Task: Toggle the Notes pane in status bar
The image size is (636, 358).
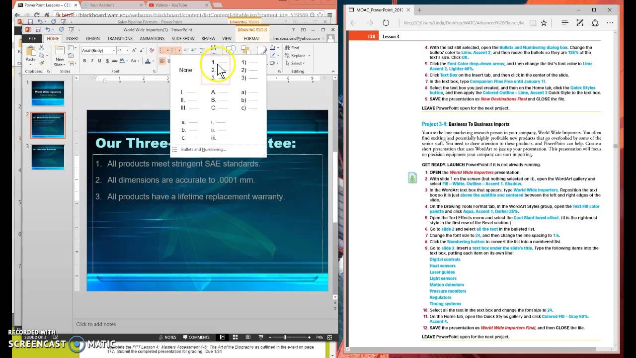Action: [167, 337]
